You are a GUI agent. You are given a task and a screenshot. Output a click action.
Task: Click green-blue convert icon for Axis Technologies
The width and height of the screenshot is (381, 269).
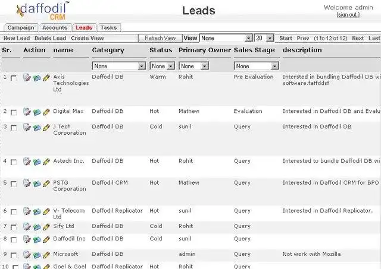pyautogui.click(x=37, y=78)
